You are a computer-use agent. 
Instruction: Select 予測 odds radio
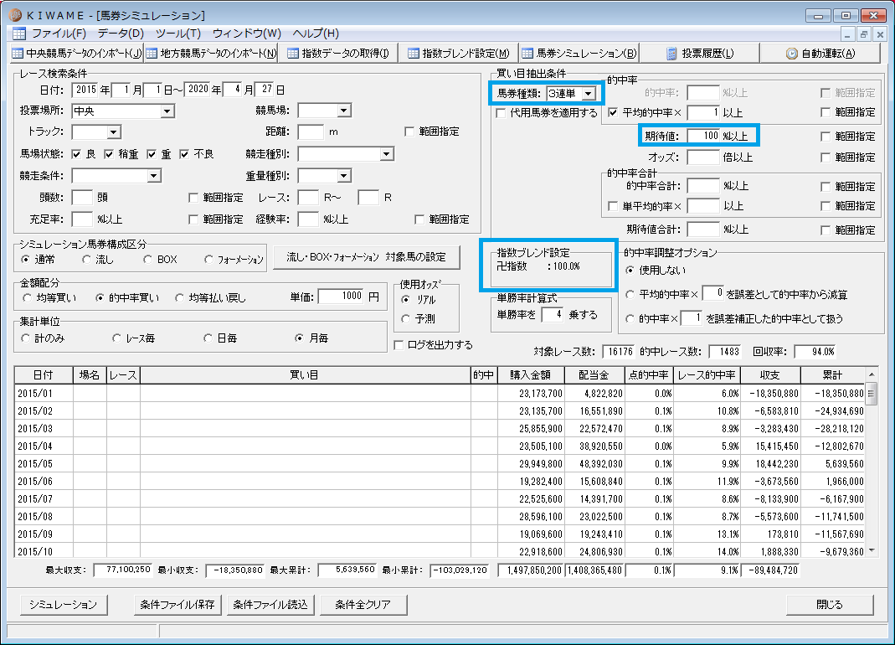coord(406,319)
